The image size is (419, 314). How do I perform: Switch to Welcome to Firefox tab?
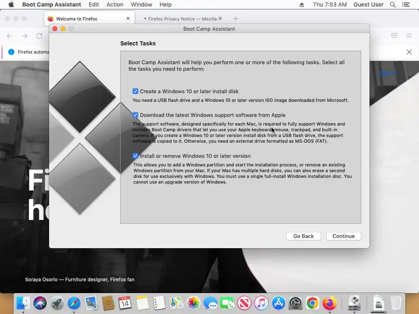89,19
